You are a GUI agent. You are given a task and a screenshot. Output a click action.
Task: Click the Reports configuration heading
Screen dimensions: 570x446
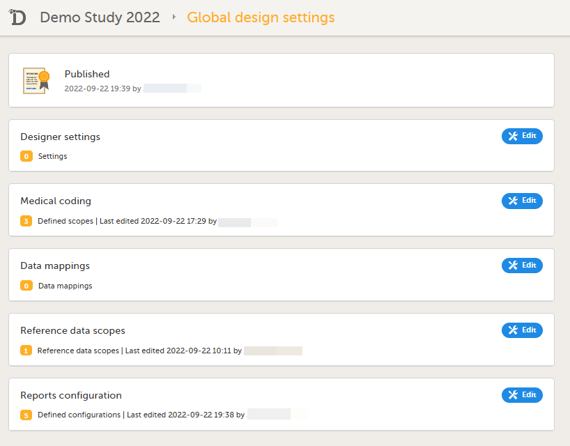point(71,395)
